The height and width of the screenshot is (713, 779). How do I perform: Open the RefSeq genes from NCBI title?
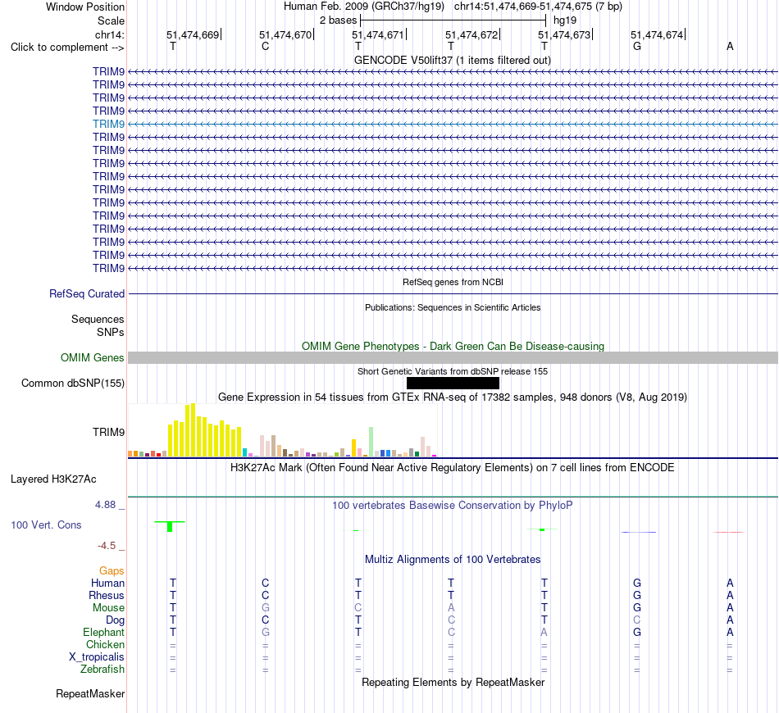453,282
